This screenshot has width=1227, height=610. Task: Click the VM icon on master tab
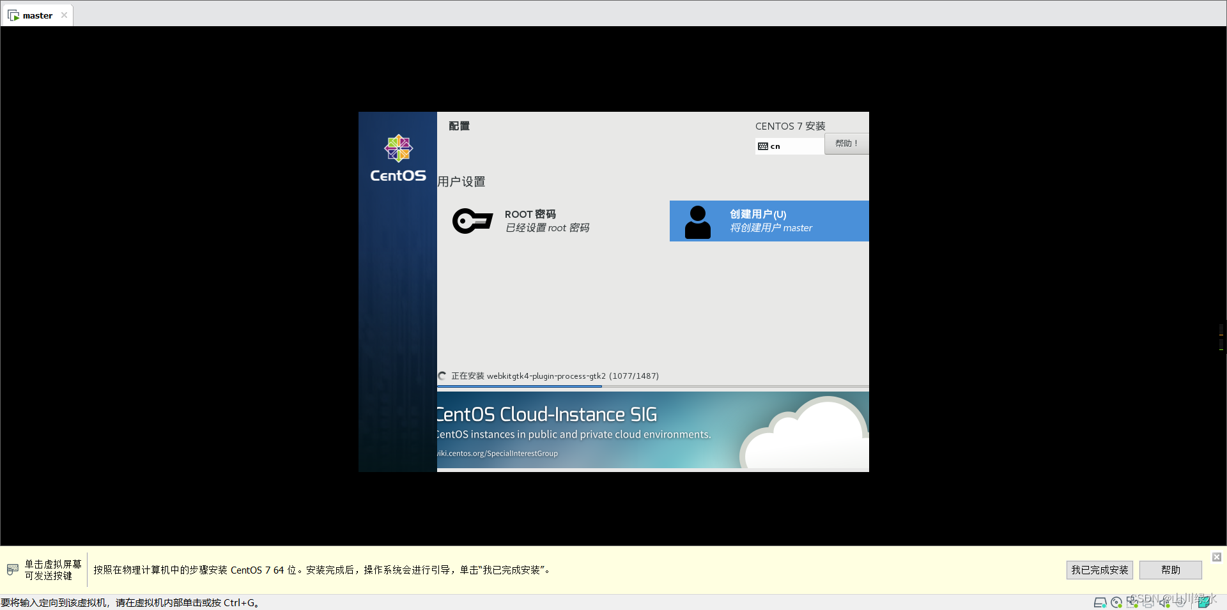coord(13,15)
